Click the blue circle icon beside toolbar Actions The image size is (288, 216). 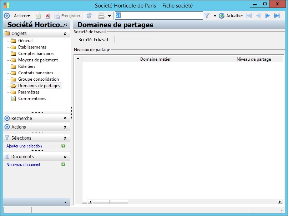(x=7, y=16)
